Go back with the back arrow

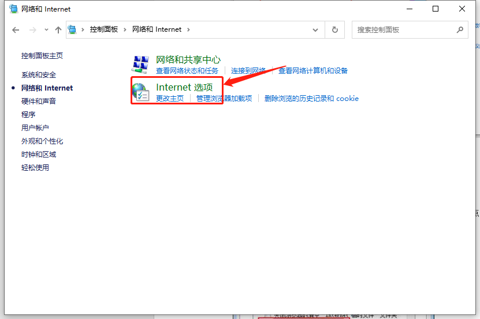point(16,29)
